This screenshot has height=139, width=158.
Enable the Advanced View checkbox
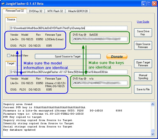click(x=9, y=55)
